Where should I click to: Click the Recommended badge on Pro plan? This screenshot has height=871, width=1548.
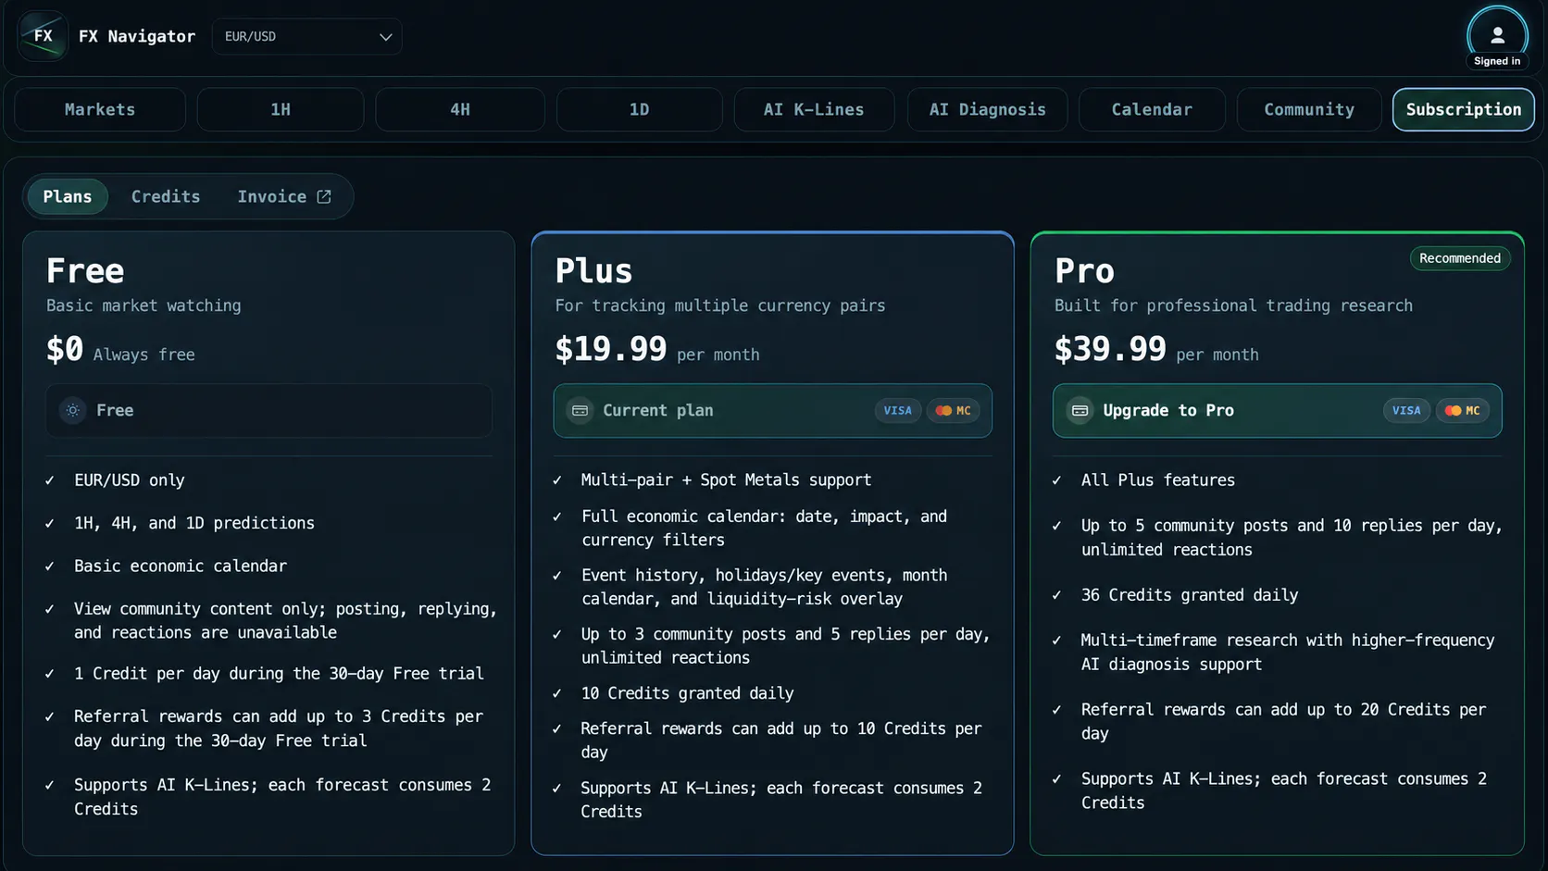[x=1460, y=258]
